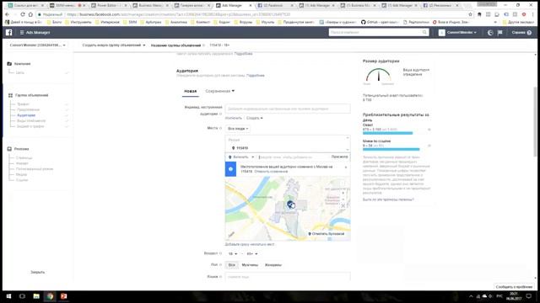This screenshot has width=540, height=303.
Task: Select the Новая audience tab
Action: [x=191, y=91]
